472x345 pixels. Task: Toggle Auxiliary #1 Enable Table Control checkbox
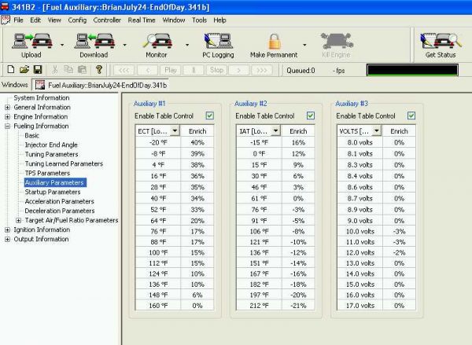(208, 116)
